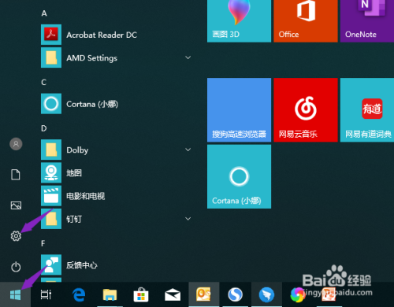Jump to letter C section header
The width and height of the screenshot is (394, 307).
(43, 82)
